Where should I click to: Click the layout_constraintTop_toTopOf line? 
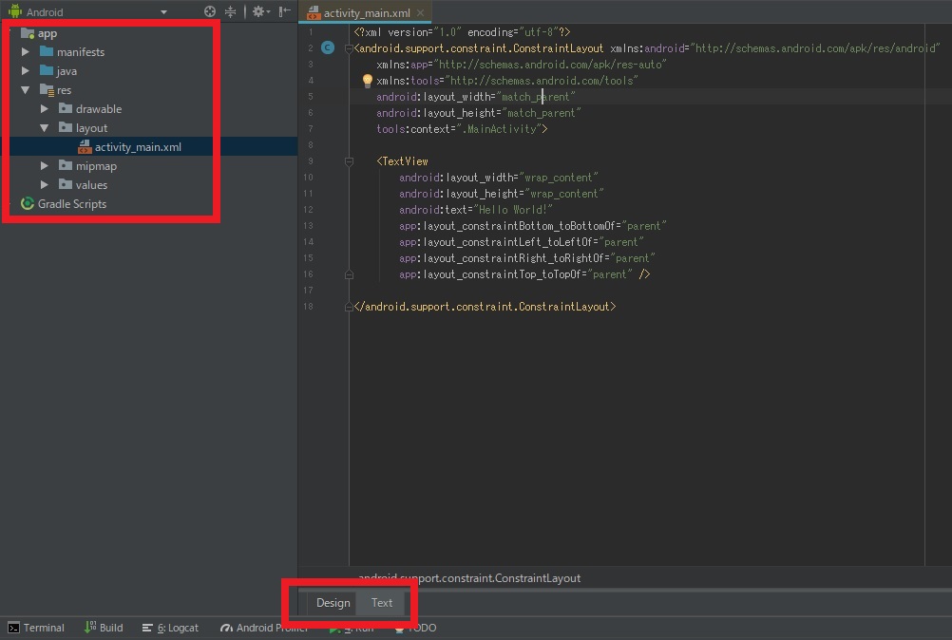pyautogui.click(x=524, y=274)
